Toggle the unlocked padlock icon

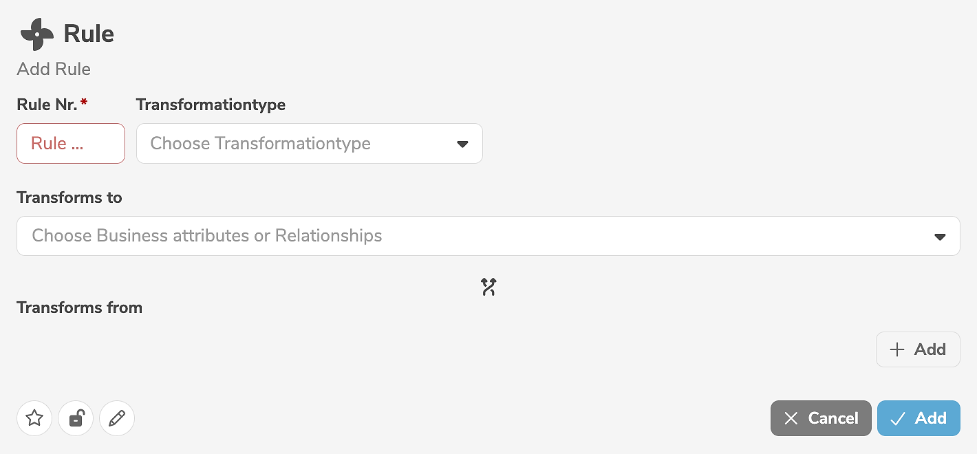76,418
